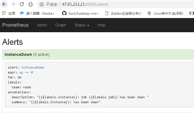Reload the current page
Viewport: 194px width, 123px height.
pos(22,4)
